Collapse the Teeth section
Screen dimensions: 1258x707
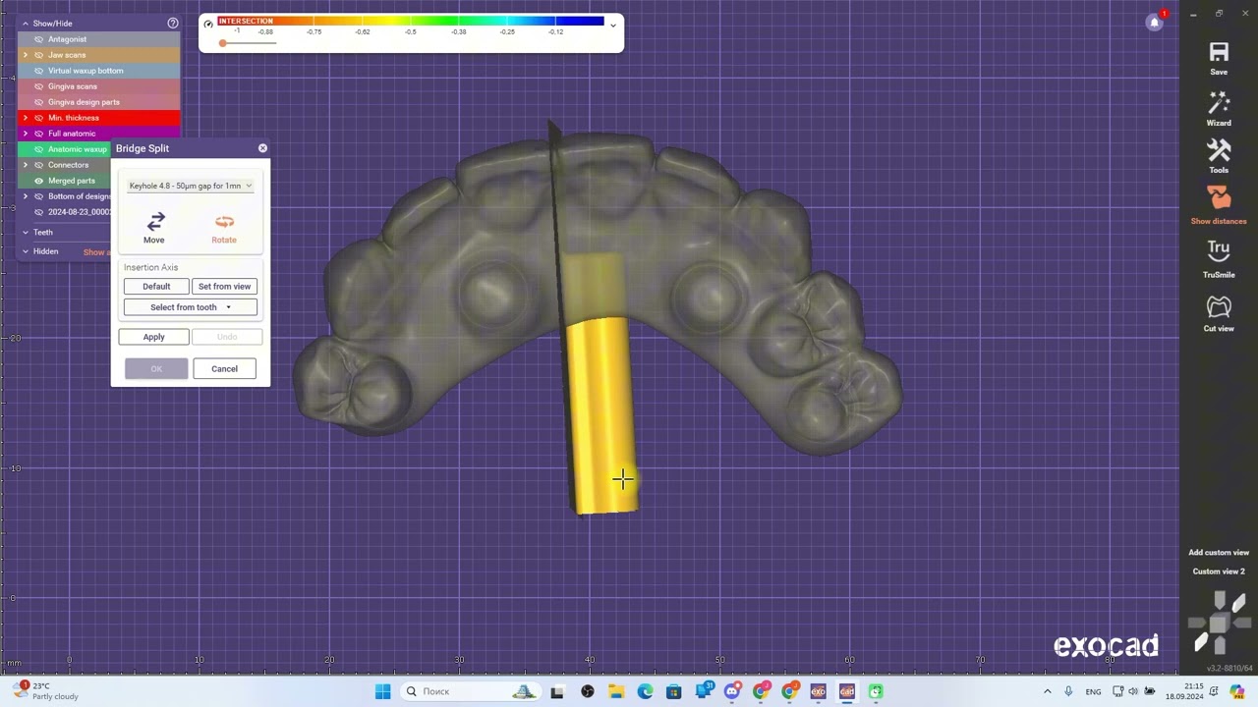coord(26,233)
